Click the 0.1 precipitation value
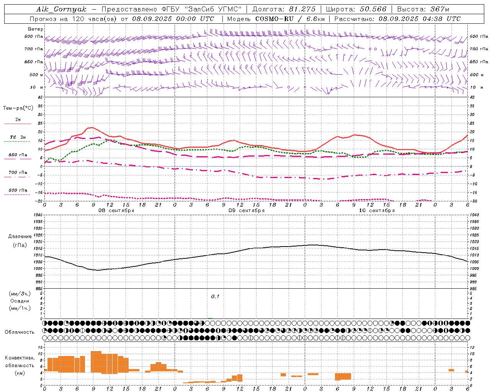Viewport: 490px width, 392px height. [x=215, y=297]
